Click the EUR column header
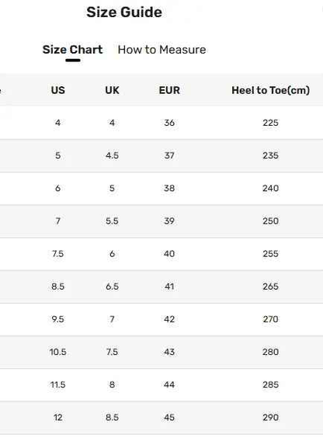 169,90
